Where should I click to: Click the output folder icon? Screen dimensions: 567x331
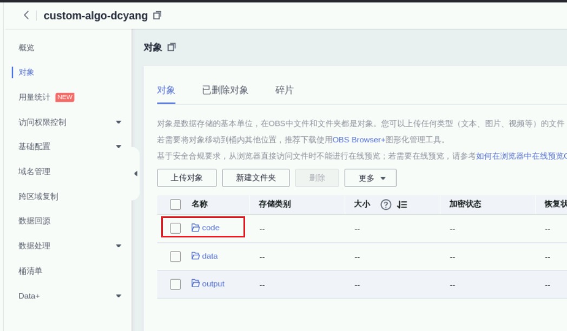click(195, 283)
